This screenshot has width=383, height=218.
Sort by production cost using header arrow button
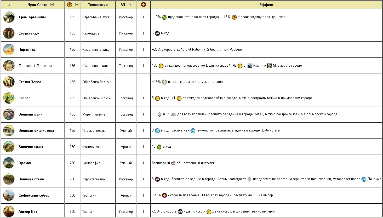coord(77,5)
